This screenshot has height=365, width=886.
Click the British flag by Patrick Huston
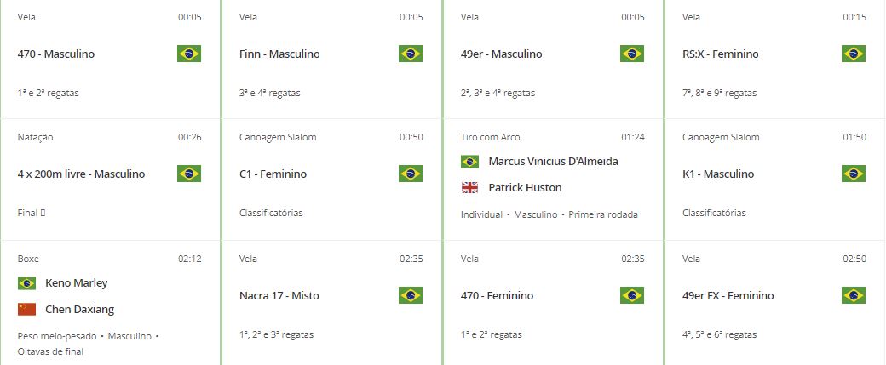coord(469,188)
